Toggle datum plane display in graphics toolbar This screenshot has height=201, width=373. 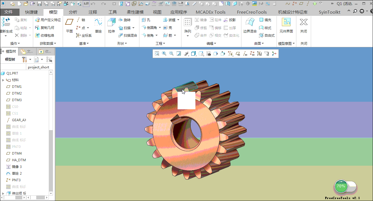(238, 54)
